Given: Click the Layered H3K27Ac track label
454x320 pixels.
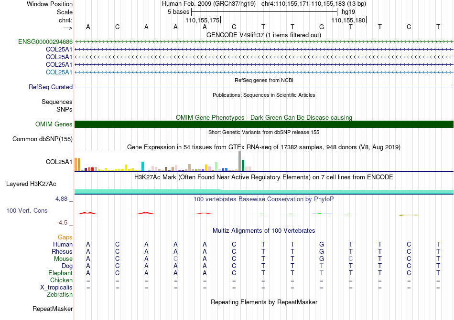Looking at the screenshot, I should [x=31, y=184].
